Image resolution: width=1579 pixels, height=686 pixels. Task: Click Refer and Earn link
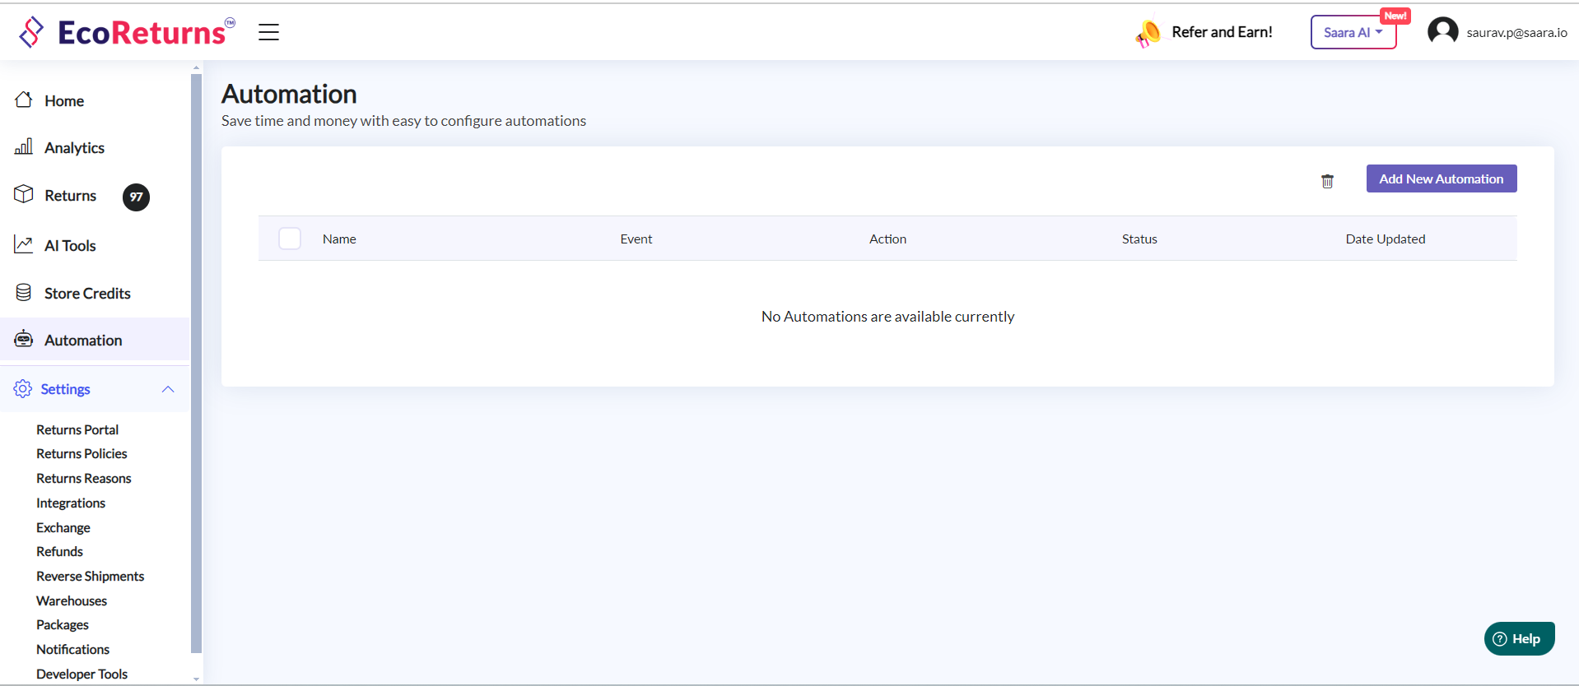coord(1221,32)
